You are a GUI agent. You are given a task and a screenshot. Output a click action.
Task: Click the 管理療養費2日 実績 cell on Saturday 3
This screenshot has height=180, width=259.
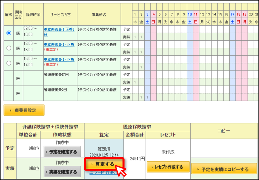pyautogui.click(x=147, y=97)
